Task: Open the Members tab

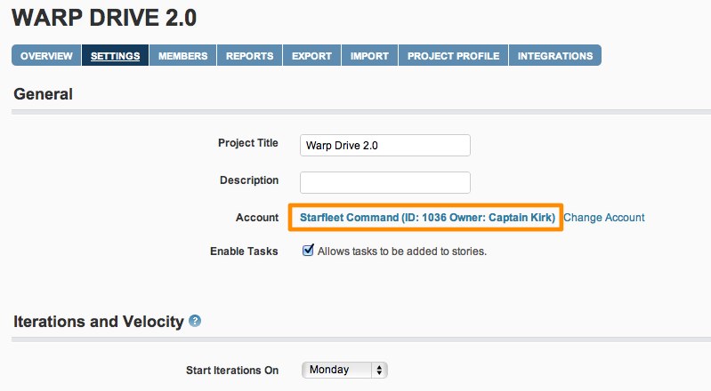Action: click(182, 55)
